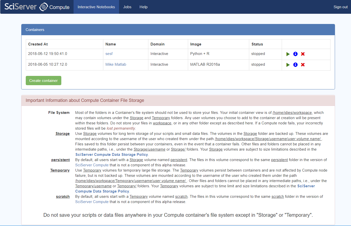Click the Status column header
This screenshot has width=351, height=226.
click(257, 44)
